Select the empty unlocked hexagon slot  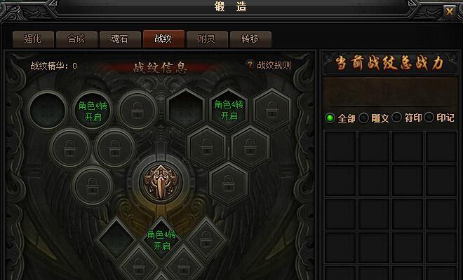click(185, 110)
